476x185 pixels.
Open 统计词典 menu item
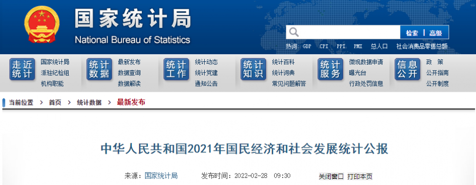click(x=284, y=73)
